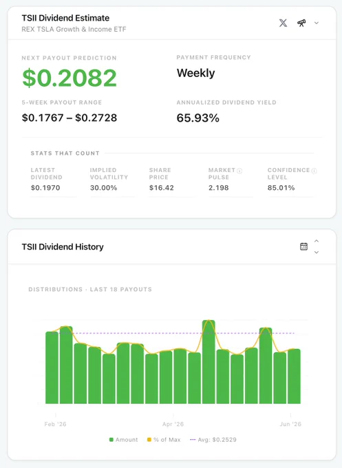342x468 pixels.
Task: Click the TSII Dividend Estimate title
Action: pyautogui.click(x=65, y=18)
